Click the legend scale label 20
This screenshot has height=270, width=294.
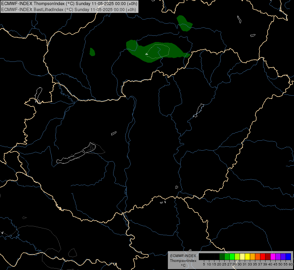pos(219,264)
